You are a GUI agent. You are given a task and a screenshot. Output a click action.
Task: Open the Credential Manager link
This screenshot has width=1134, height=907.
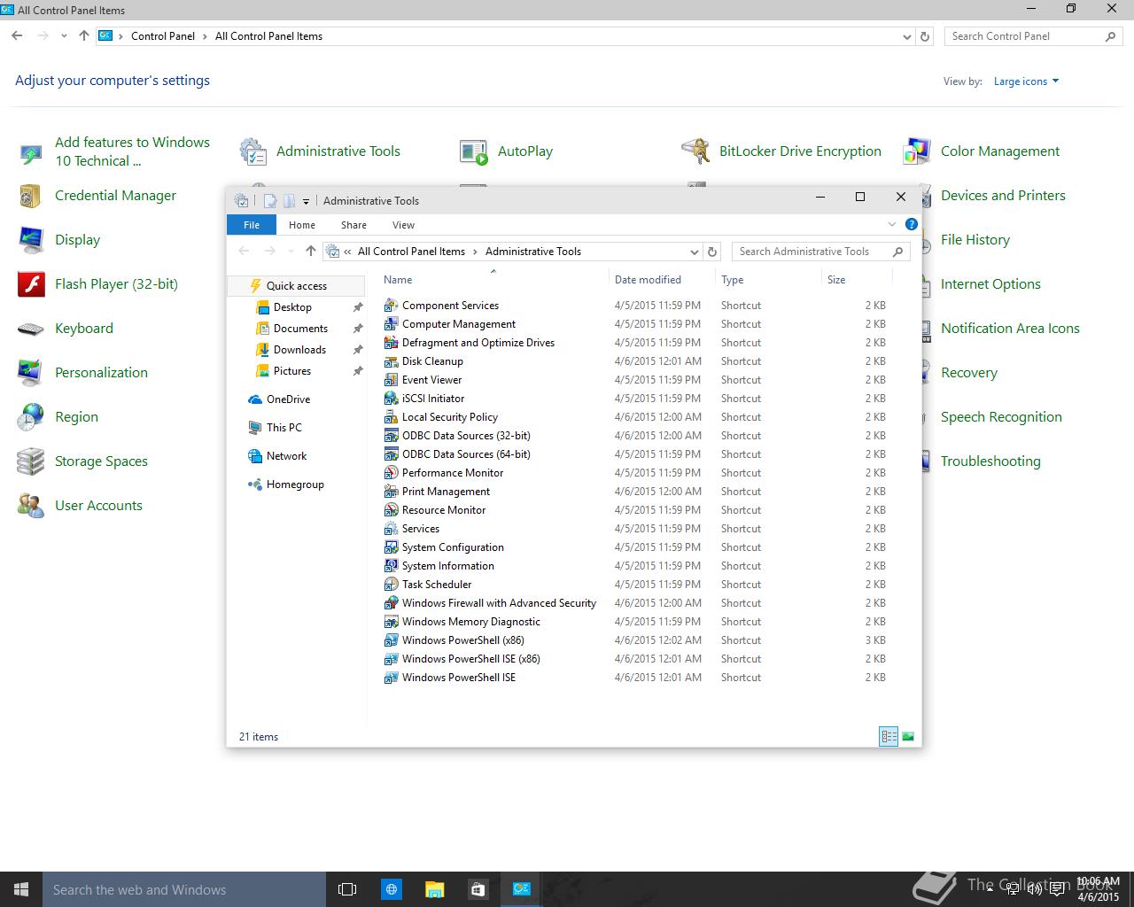(x=115, y=196)
